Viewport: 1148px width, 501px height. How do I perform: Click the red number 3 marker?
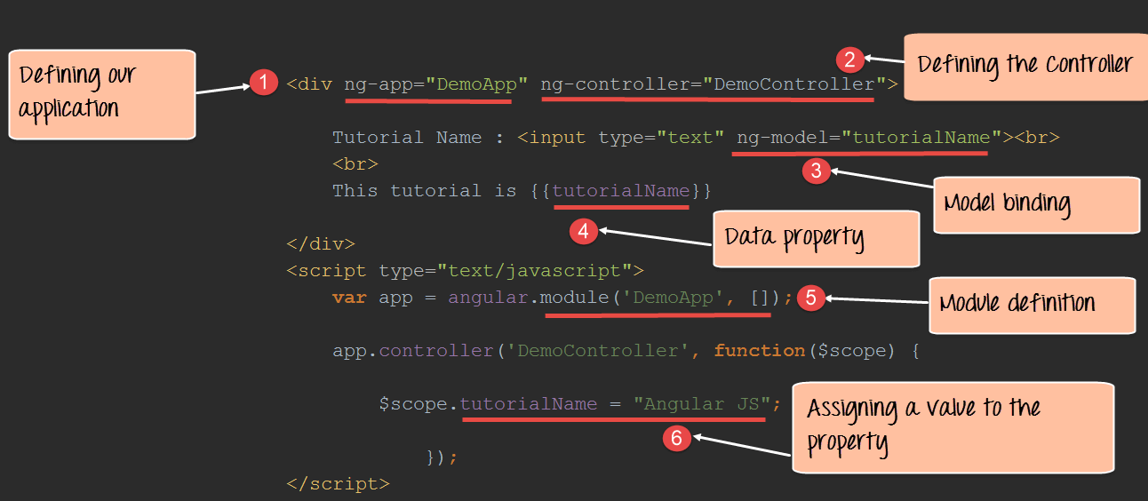coord(816,171)
